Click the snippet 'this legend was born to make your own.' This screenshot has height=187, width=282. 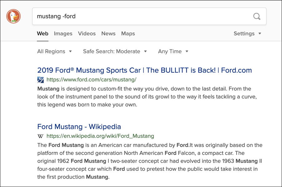[87, 105]
